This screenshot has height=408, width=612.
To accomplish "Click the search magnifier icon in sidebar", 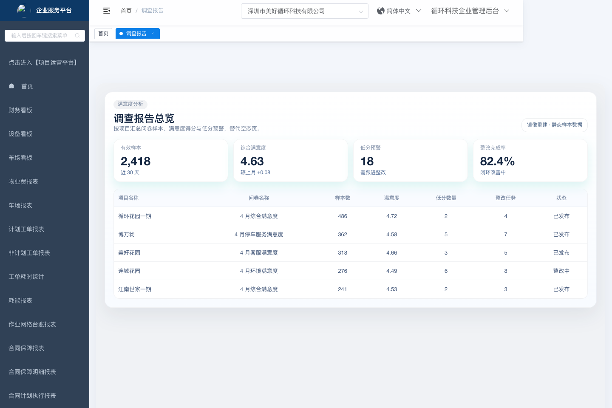I will point(77,36).
